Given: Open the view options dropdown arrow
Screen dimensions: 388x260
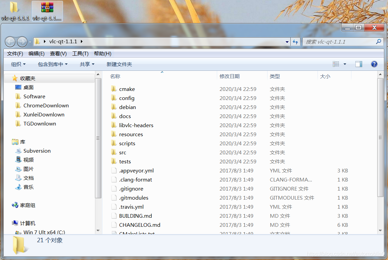Looking at the screenshot, I should (x=345, y=64).
